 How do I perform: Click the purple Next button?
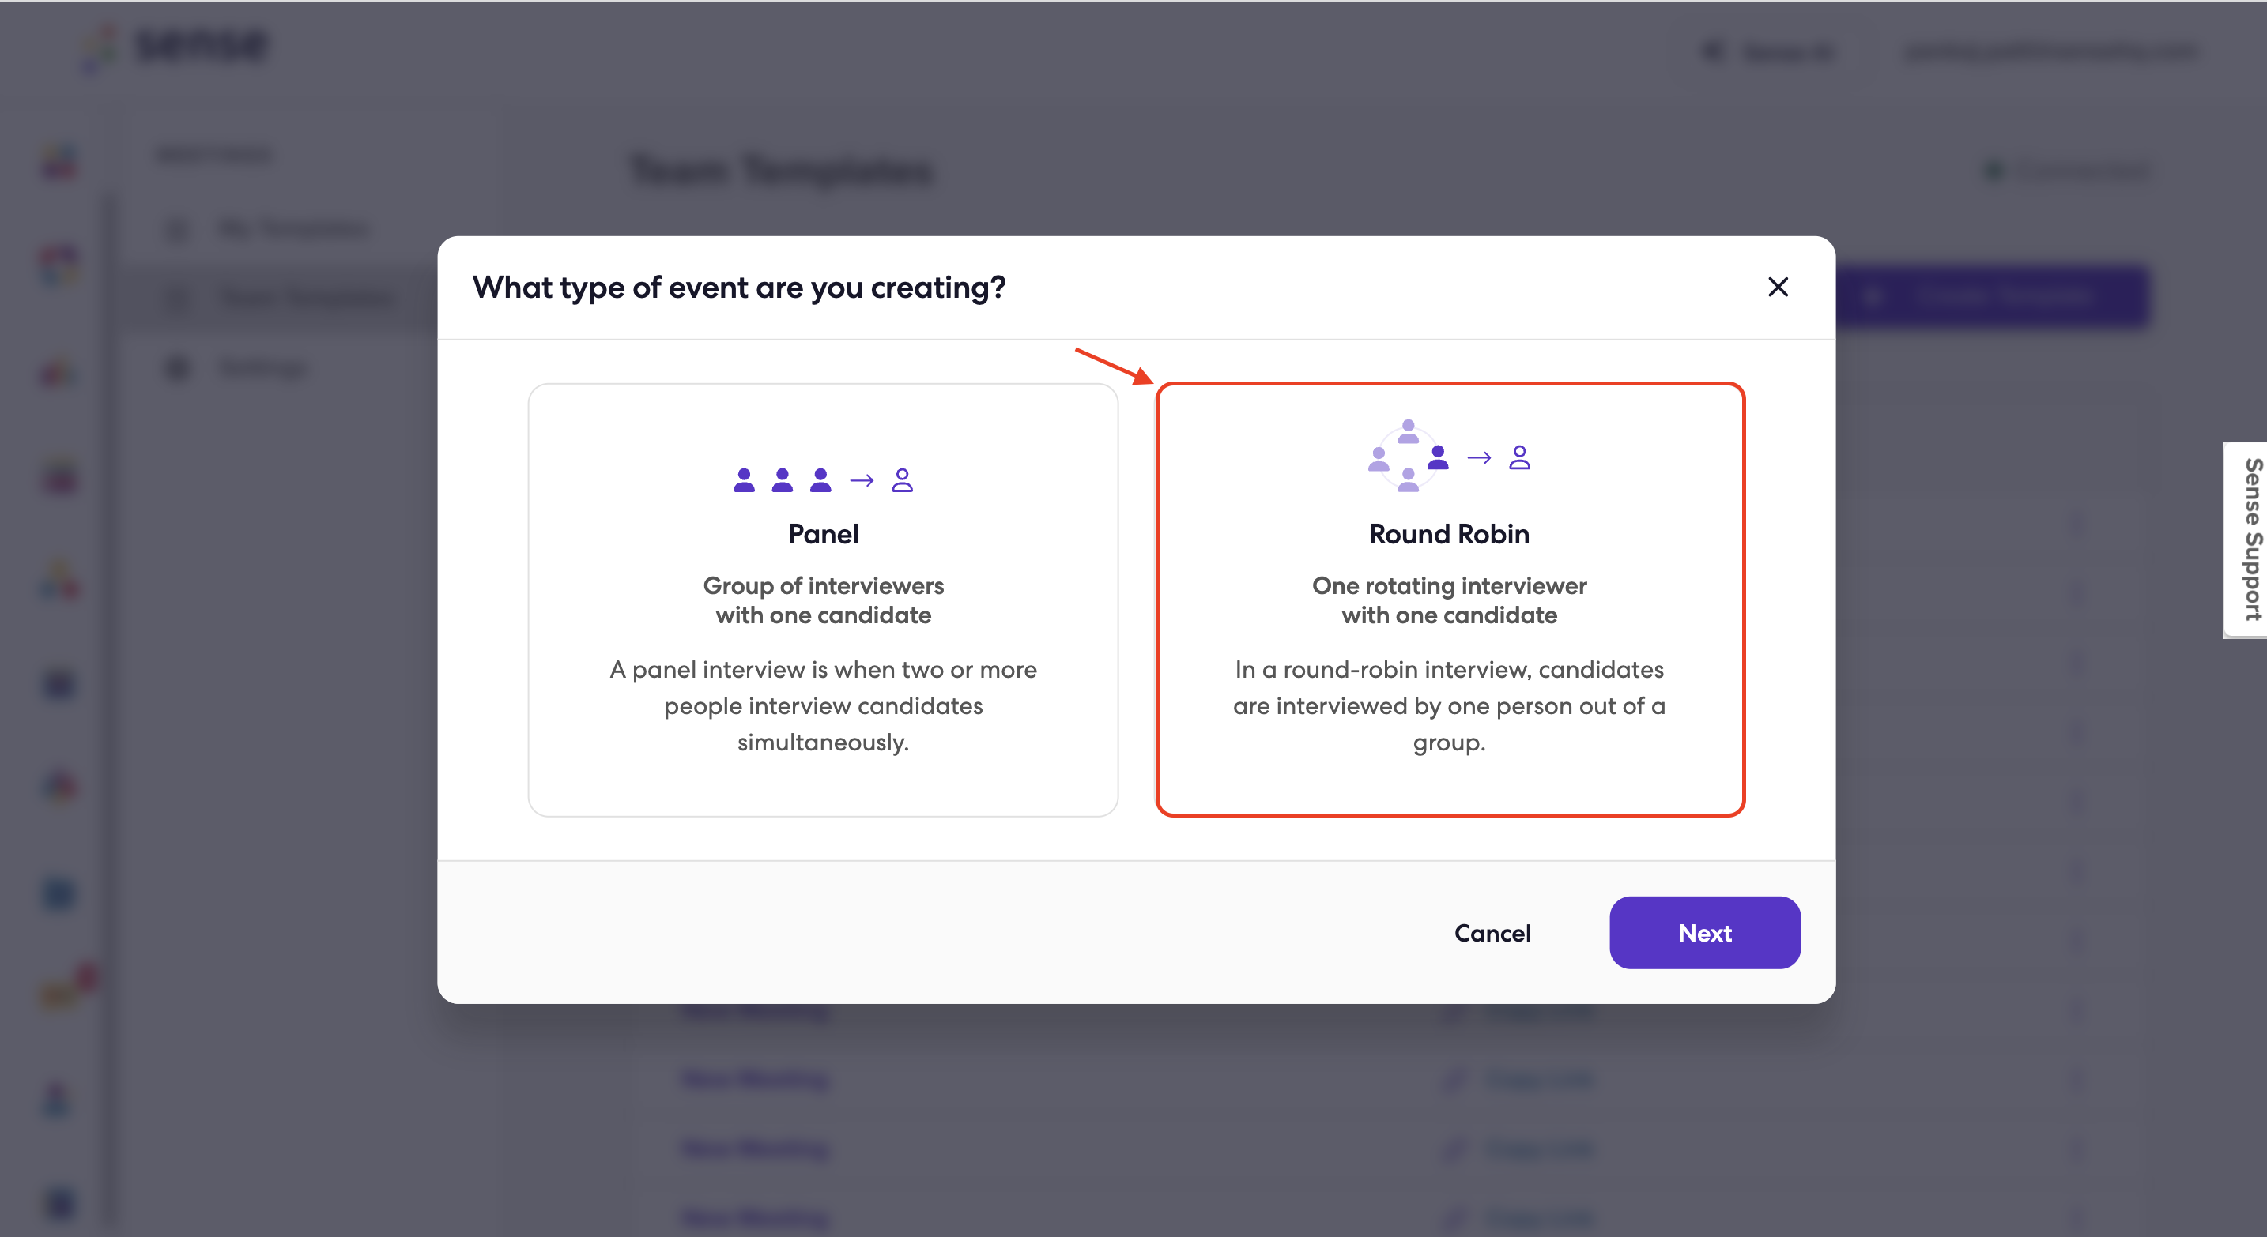point(1705,933)
